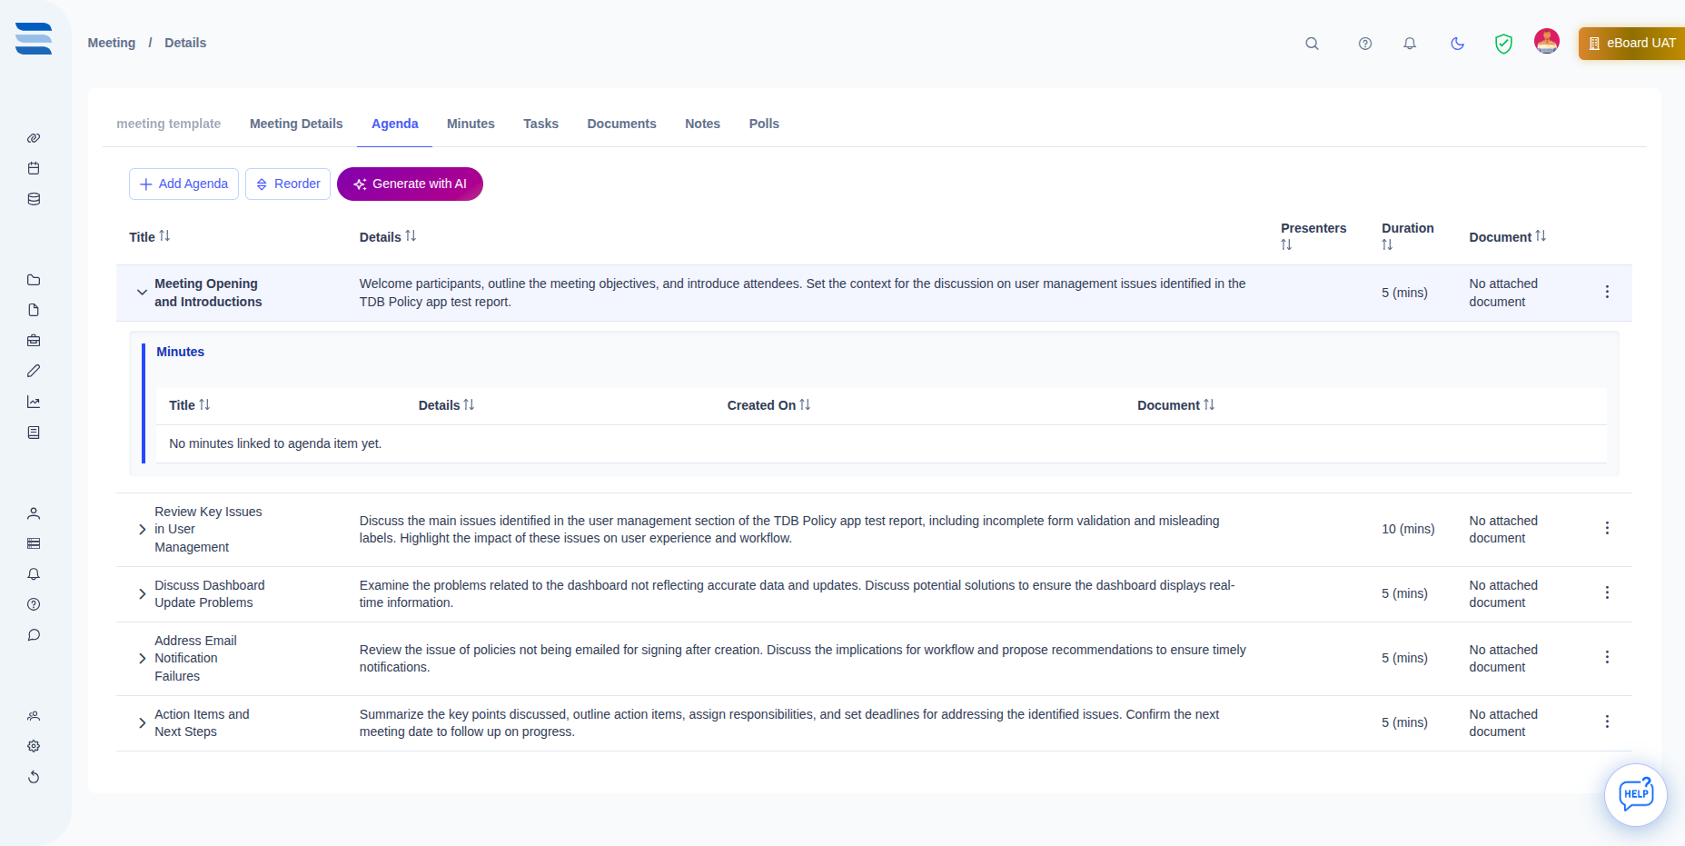Viewport: 1685px width, 846px height.
Task: Toggle dark mode moon icon
Action: pos(1457,44)
